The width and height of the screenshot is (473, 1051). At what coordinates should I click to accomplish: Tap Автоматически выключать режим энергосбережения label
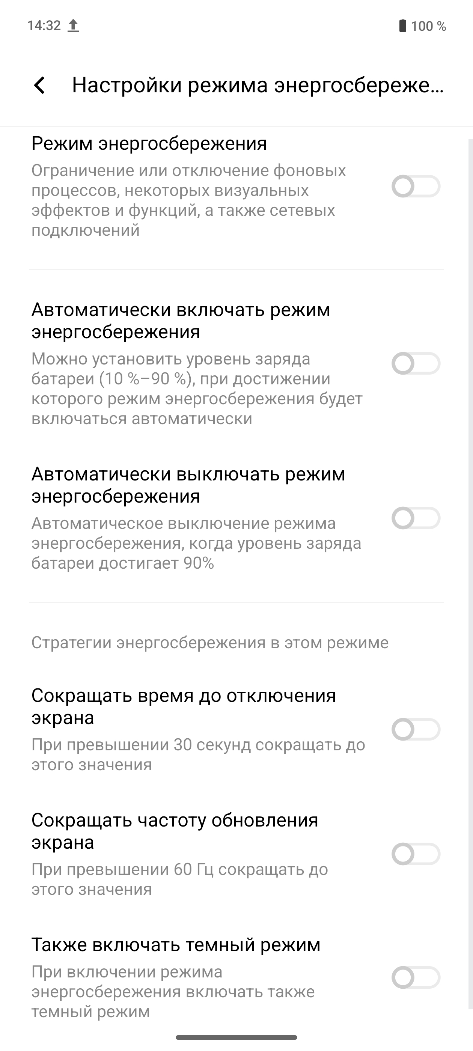click(188, 485)
